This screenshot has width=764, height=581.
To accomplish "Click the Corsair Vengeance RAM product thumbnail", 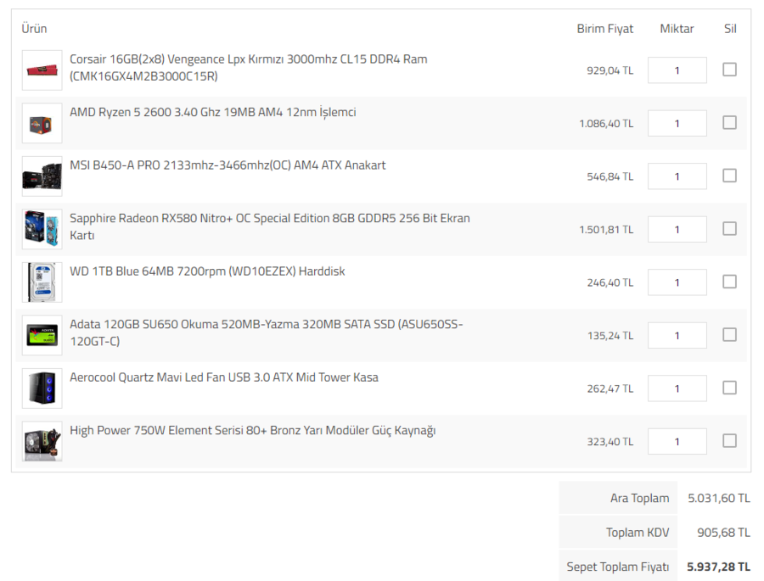I will point(42,70).
